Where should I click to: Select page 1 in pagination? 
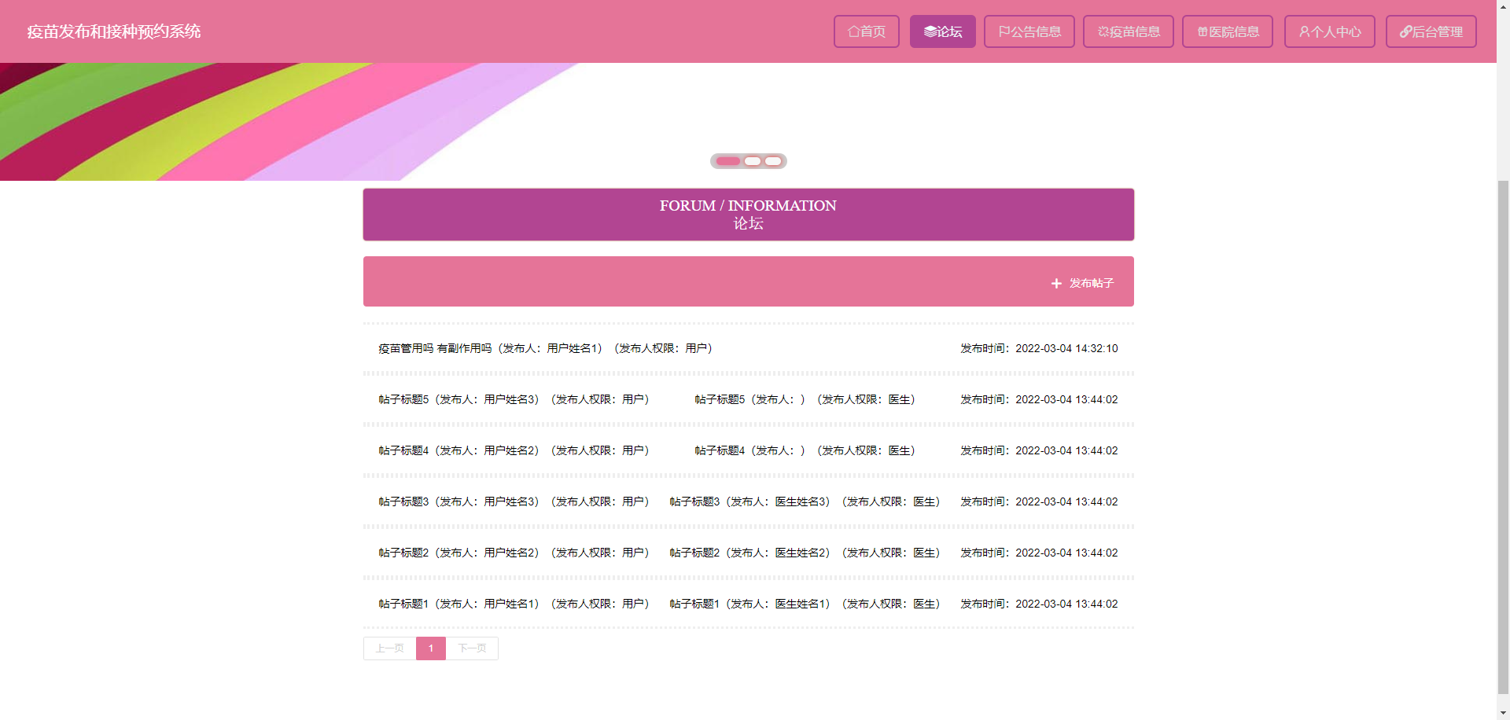coord(431,648)
